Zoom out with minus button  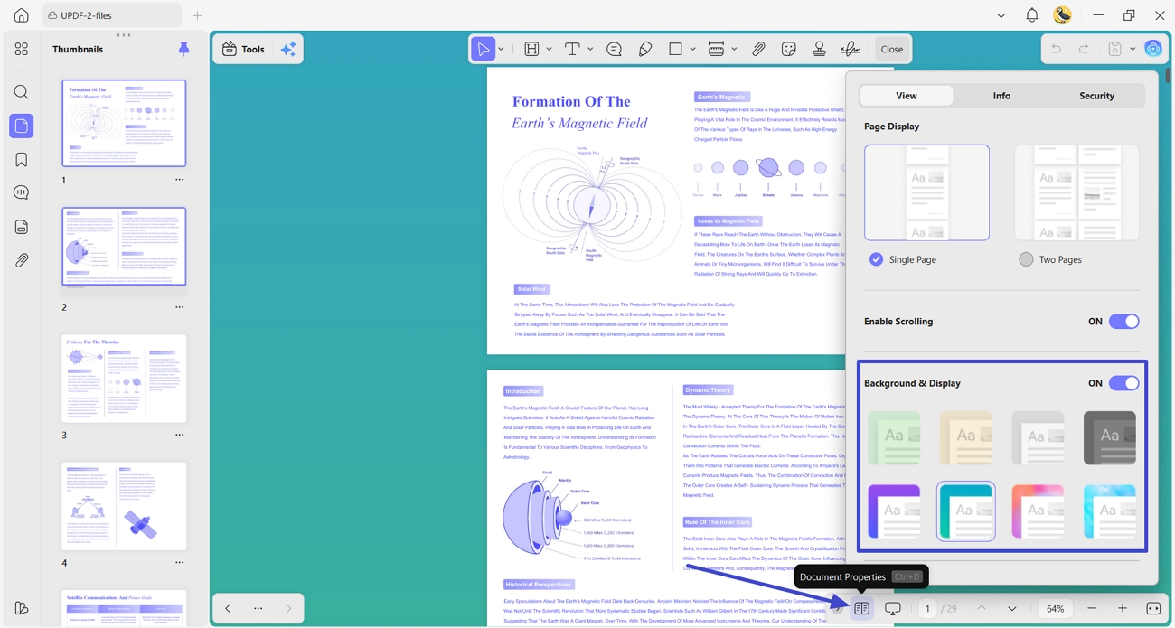coord(1092,609)
